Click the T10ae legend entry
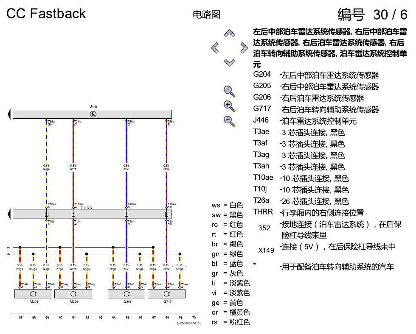Screen dimensions: 416x334 pos(301,178)
